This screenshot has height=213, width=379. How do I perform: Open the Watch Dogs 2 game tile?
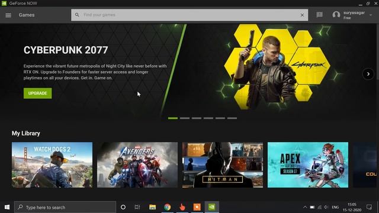pyautogui.click(x=52, y=164)
